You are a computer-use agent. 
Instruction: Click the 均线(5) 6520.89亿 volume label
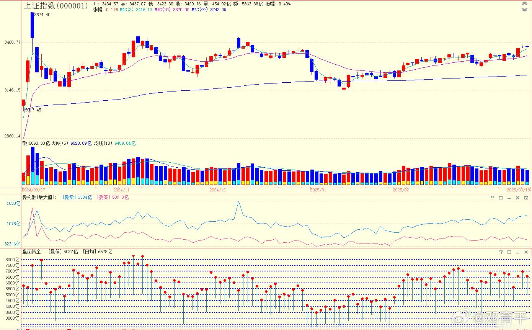(x=72, y=143)
